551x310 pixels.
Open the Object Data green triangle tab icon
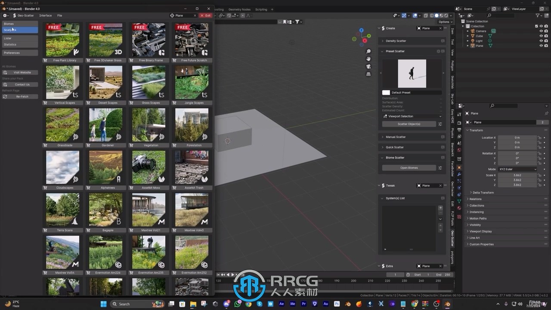click(459, 201)
